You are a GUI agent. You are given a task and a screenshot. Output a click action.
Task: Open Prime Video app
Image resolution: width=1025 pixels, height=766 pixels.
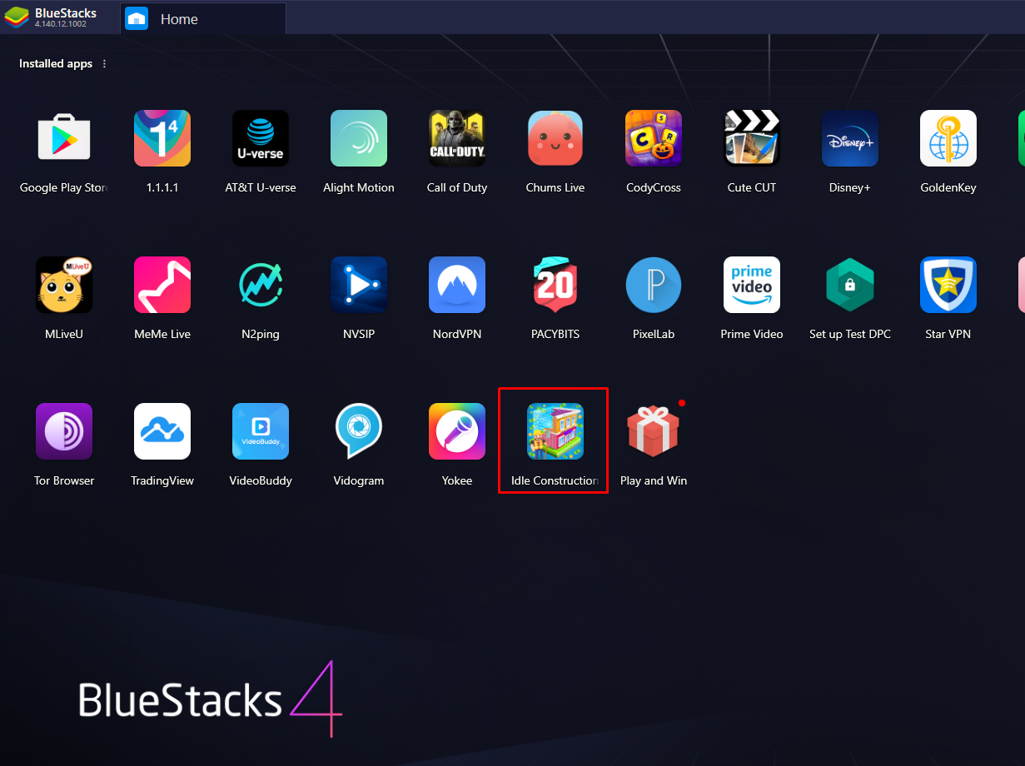752,285
